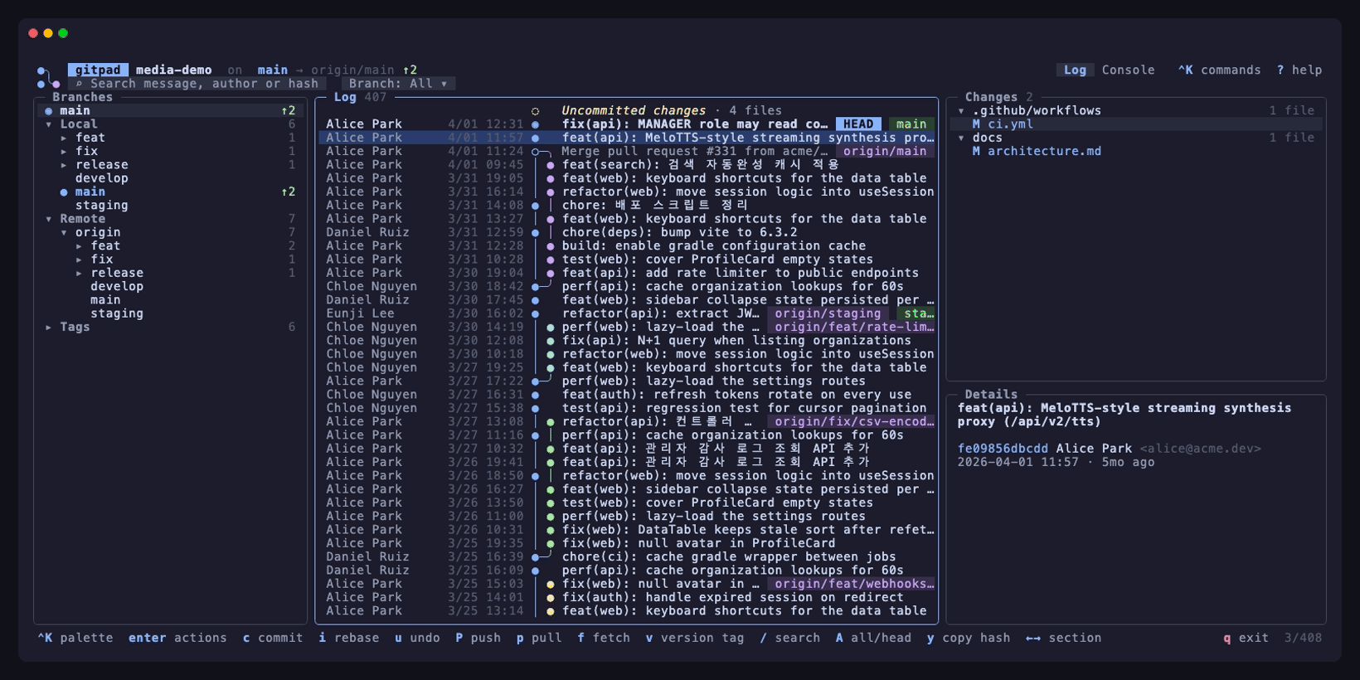Select the current branch dot beside local main

point(64,192)
